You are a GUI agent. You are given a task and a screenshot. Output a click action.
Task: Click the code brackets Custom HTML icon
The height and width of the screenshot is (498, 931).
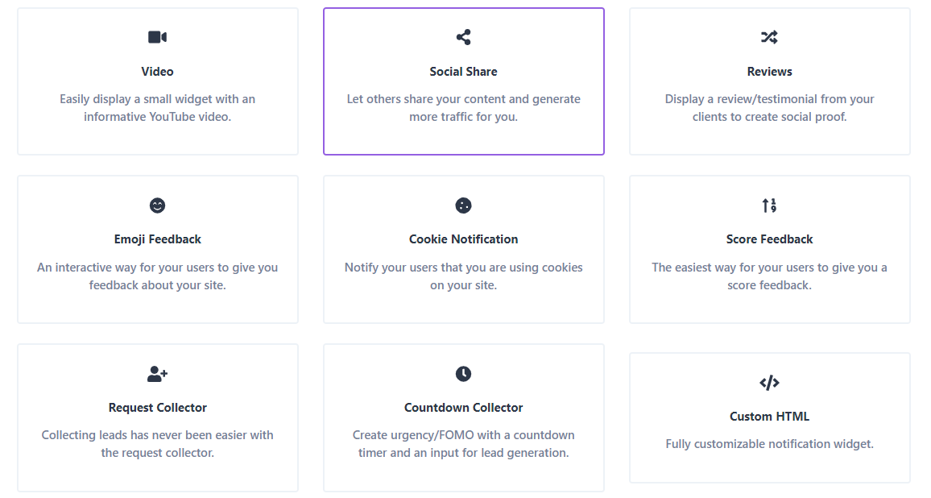coord(769,383)
